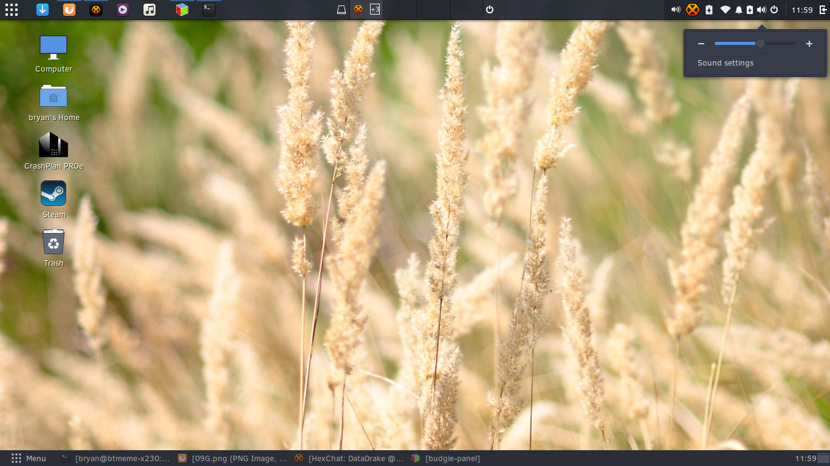
Task: Toggle volume popover via speaker icon under arrow
Action: (761, 10)
